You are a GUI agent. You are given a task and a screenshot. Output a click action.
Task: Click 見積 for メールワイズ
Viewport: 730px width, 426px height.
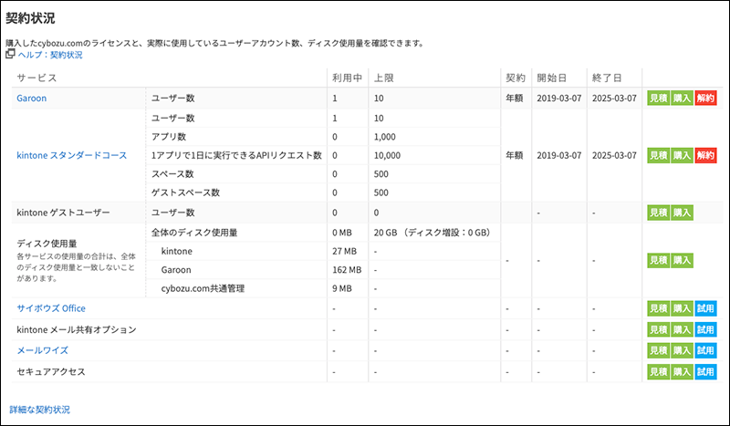658,350
